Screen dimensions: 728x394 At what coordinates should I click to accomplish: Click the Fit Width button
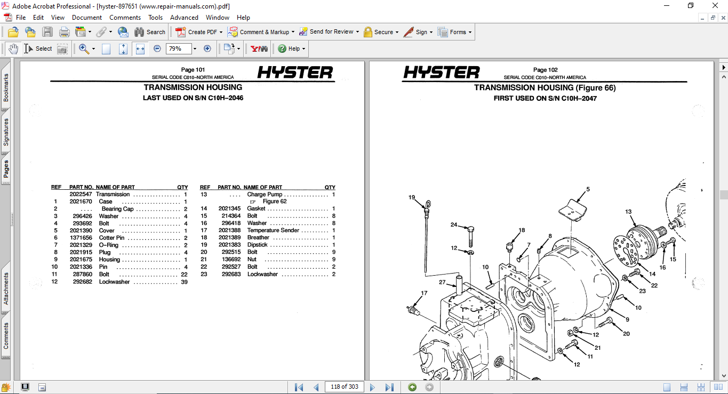[x=140, y=49]
